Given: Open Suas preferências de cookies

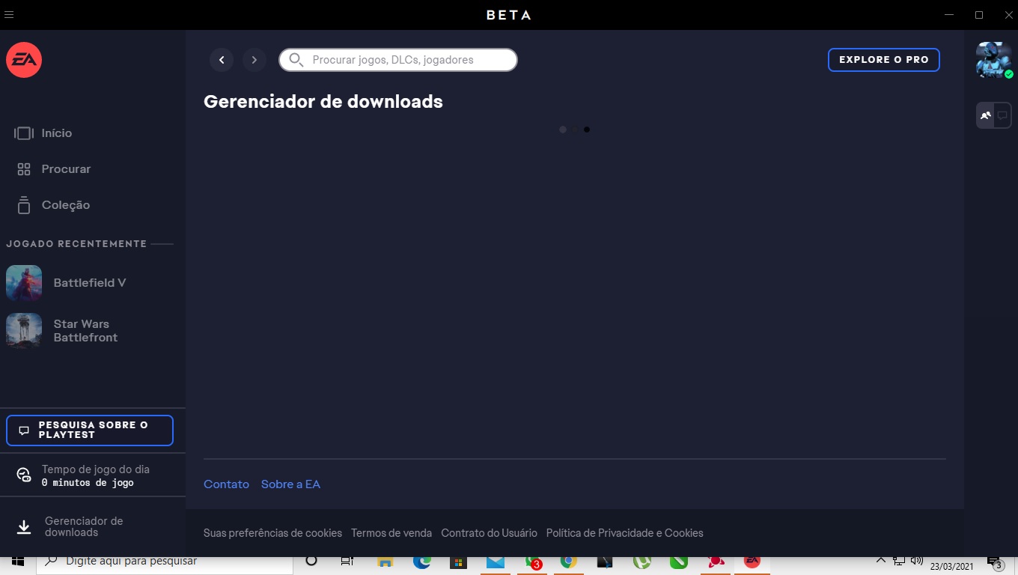Looking at the screenshot, I should (x=272, y=533).
